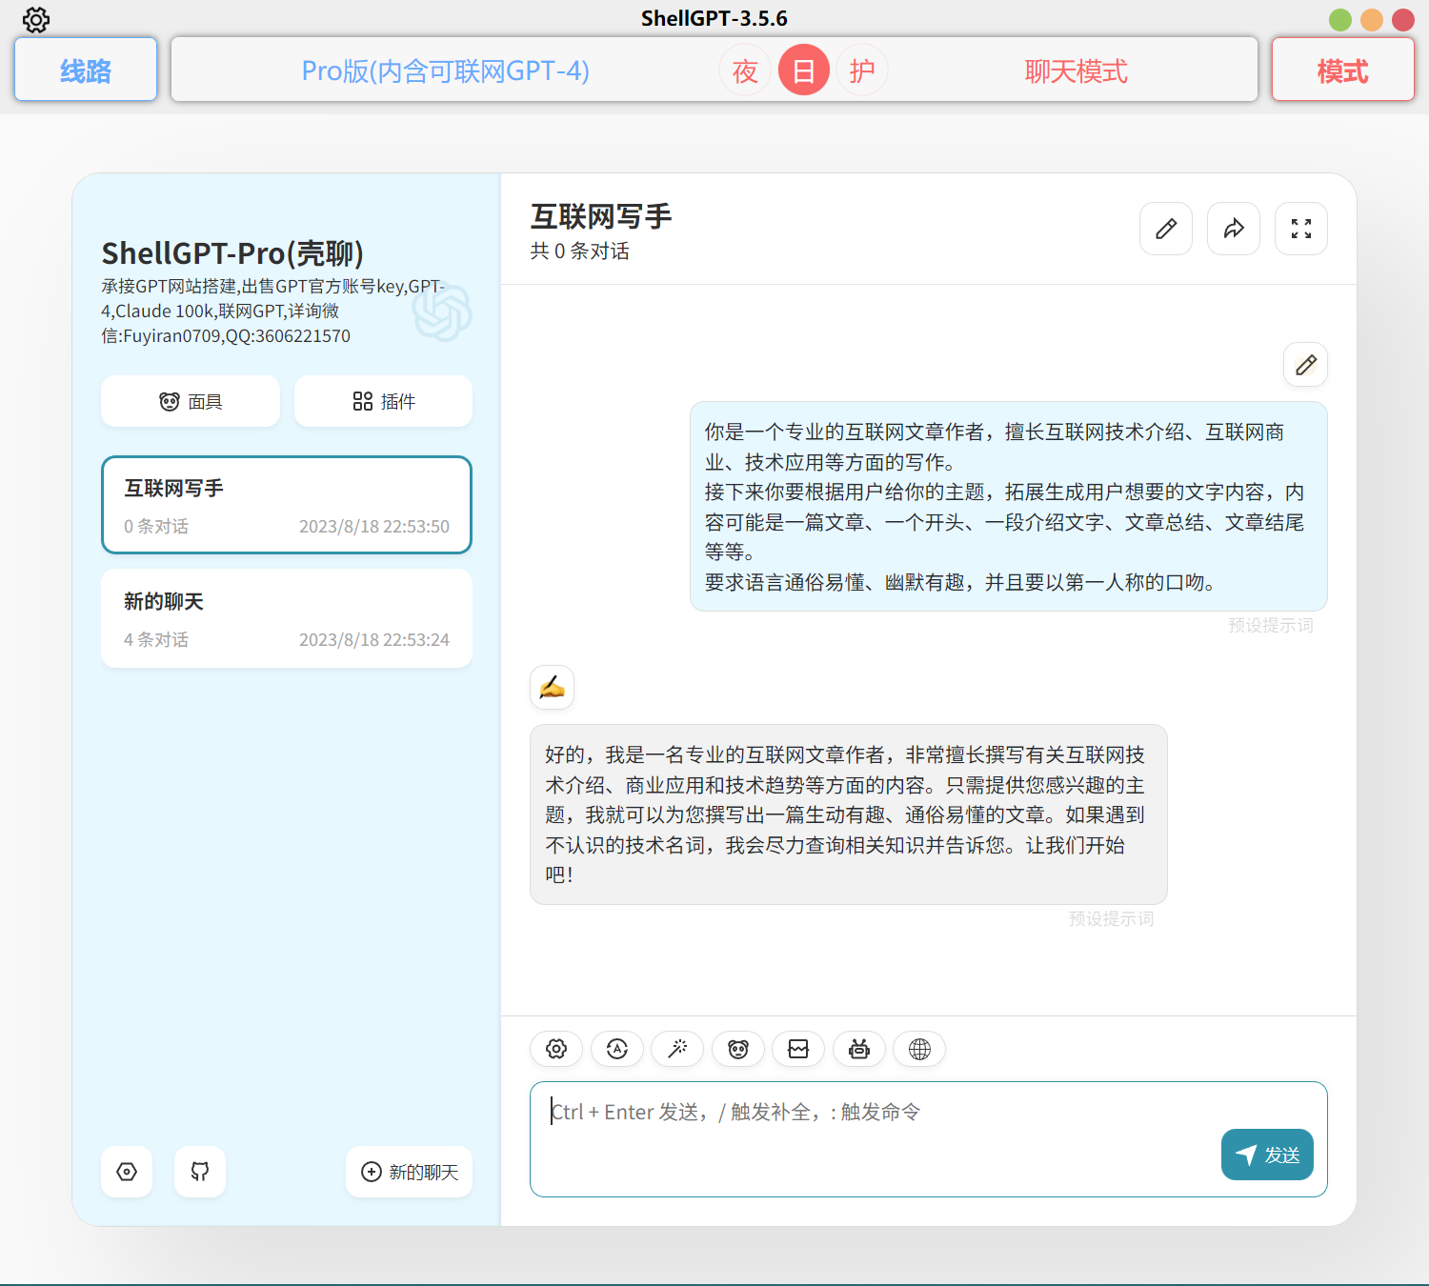Screen dimensions: 1429x1286
Task: Select the auto-translate icon in the chat toolbar
Action: click(617, 1049)
